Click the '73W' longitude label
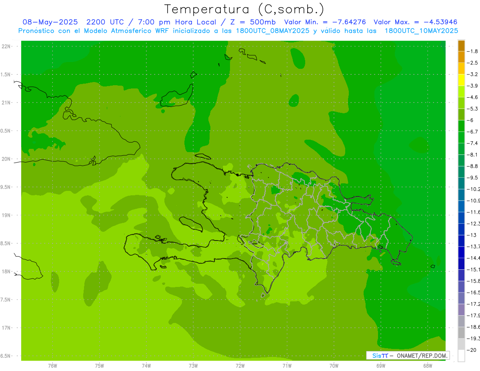Viewport: 480px width, 371px height. tap(193, 366)
